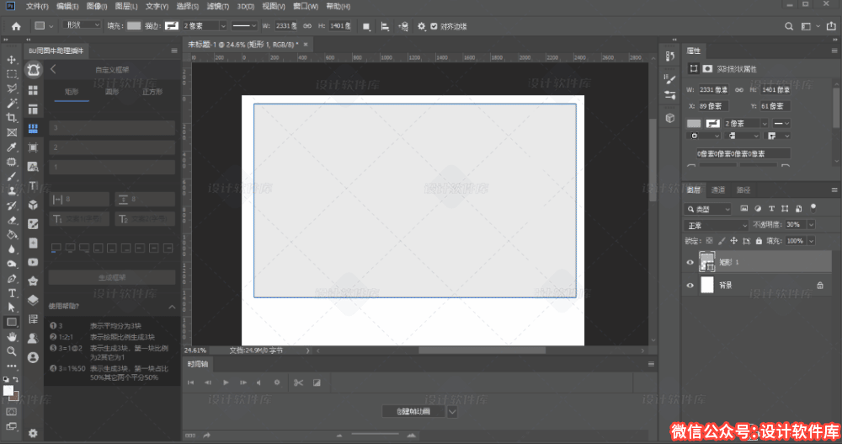Select the Crop tool

tap(12, 118)
